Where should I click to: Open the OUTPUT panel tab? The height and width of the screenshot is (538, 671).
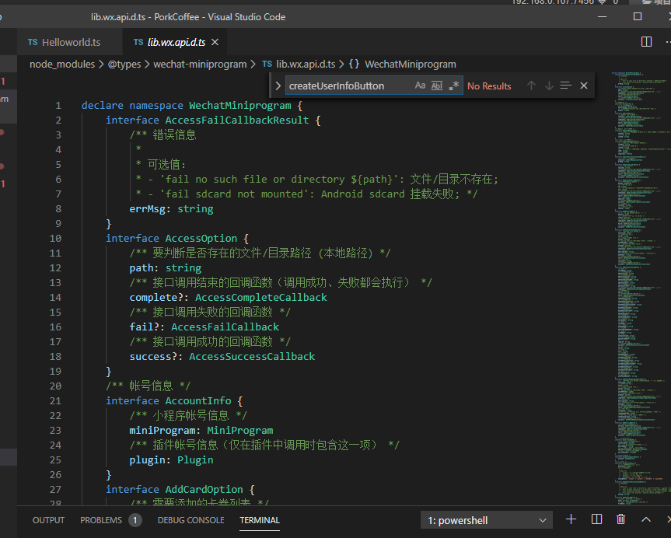point(48,520)
